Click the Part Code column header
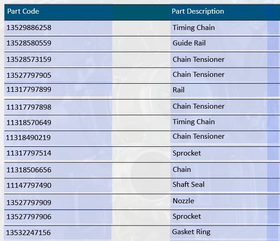 point(23,11)
